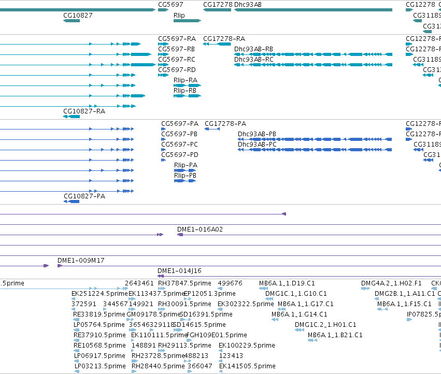This screenshot has width=441, height=374.
Task: Select the Dhc93AB gene bar
Action: pyautogui.click(x=313, y=10)
